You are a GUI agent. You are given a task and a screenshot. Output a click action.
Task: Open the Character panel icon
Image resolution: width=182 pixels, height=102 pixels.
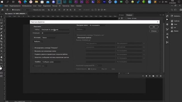pos(167,34)
